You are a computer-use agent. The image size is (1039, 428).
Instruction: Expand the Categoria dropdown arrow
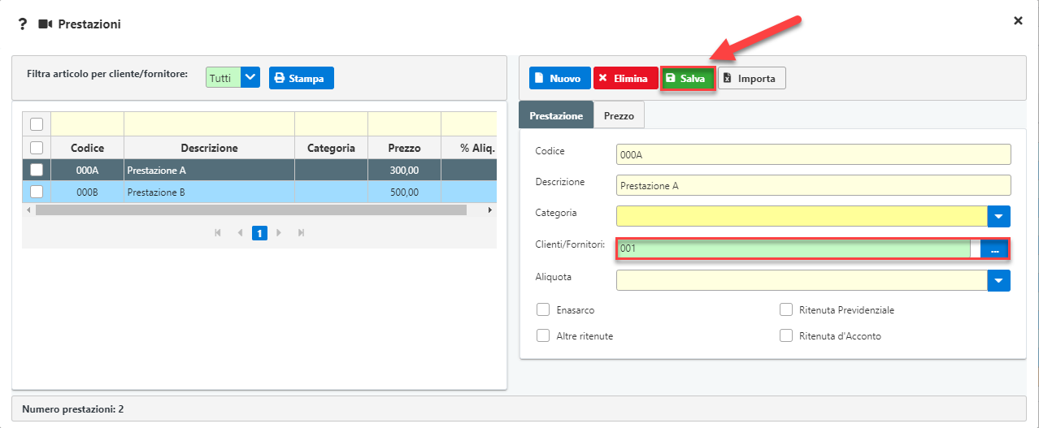[x=999, y=216]
